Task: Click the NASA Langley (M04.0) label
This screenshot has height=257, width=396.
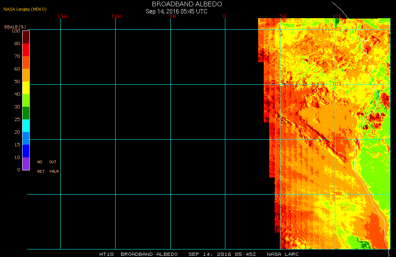Action: [x=25, y=9]
